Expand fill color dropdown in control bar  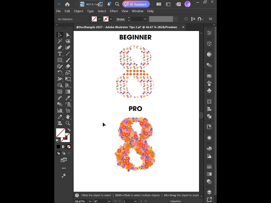point(100,19)
